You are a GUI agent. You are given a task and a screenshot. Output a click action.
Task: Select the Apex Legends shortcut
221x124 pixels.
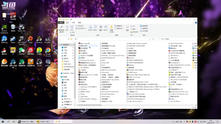coord(84,44)
